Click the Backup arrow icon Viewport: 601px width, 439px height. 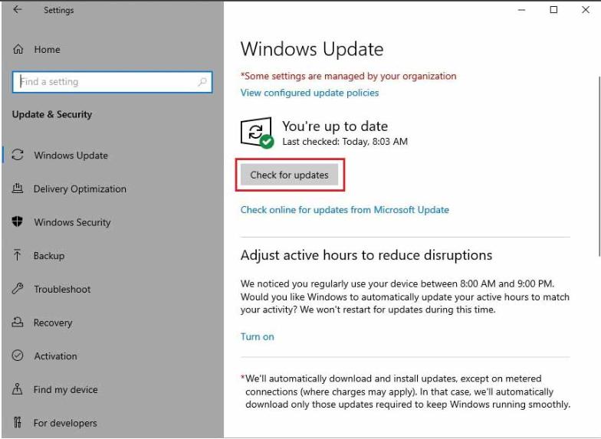tap(18, 256)
